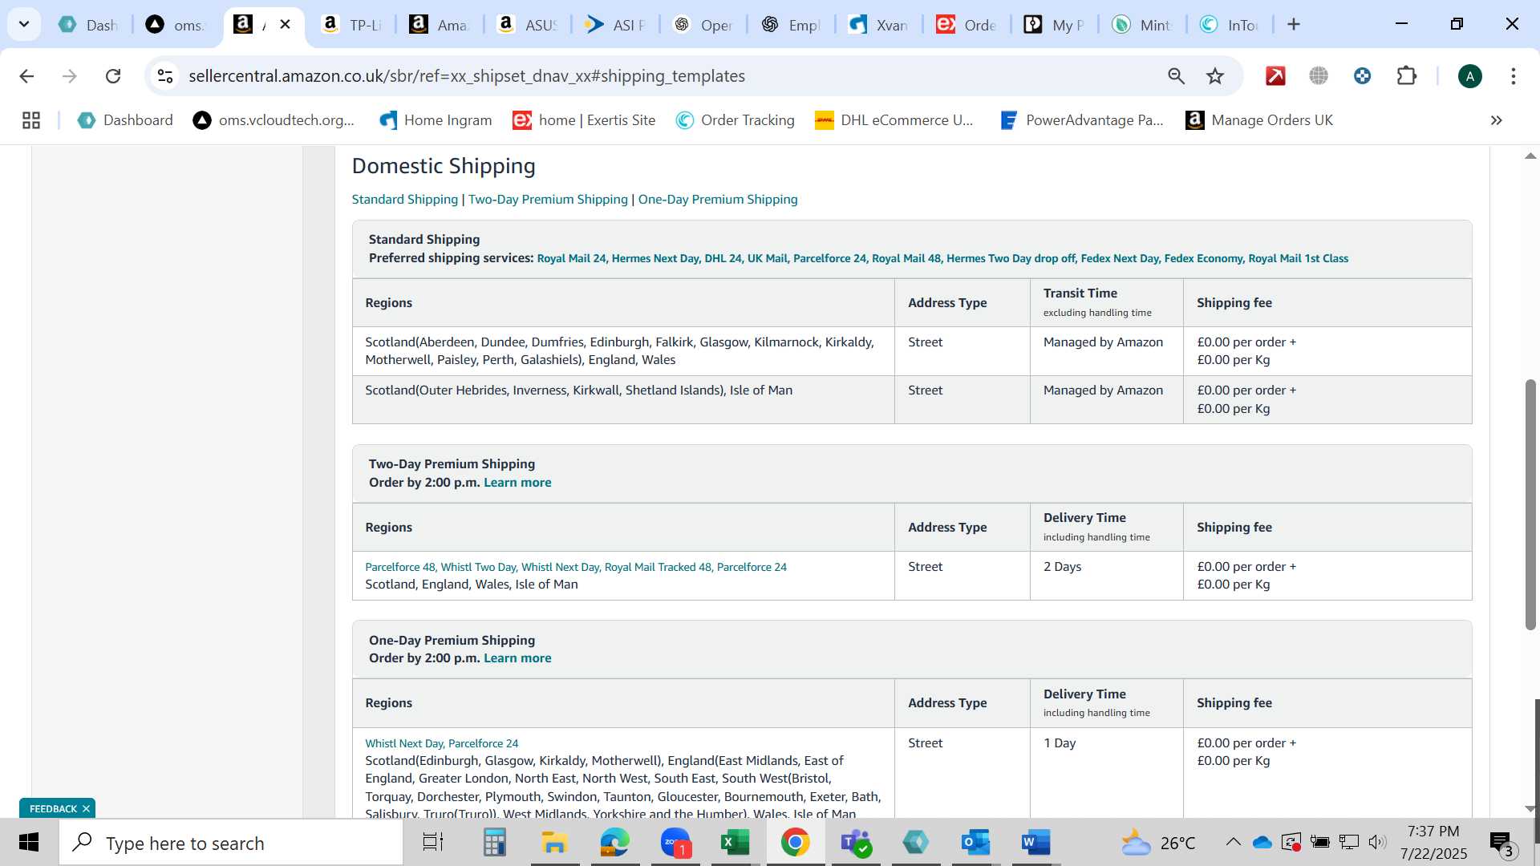This screenshot has height=866, width=1540.
Task: Close the active Amazon Seller Central tab
Action: pos(285,24)
